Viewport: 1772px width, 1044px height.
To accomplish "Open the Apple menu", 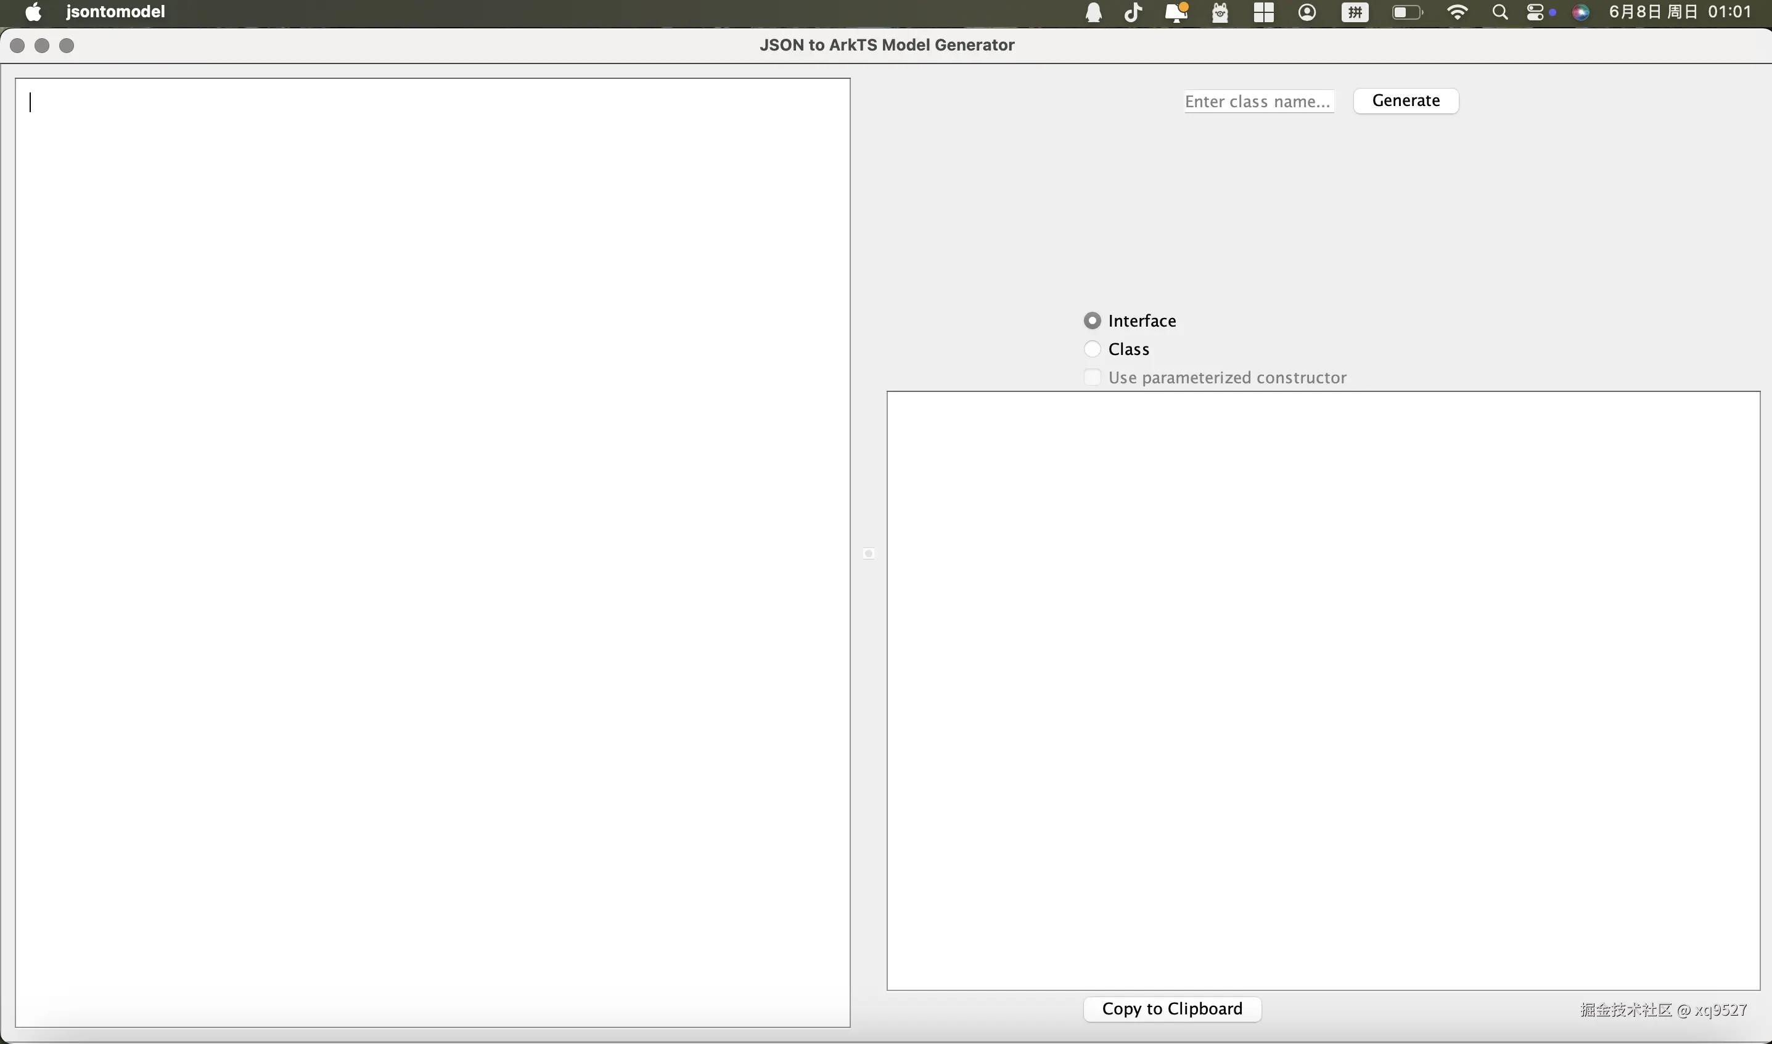I will [x=33, y=12].
